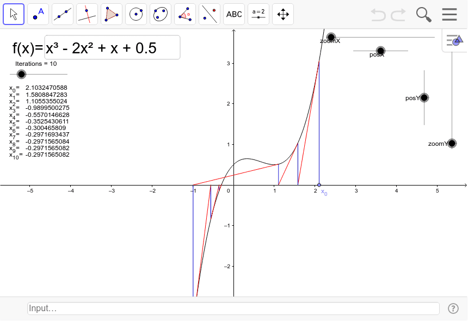Select the Circle with Center tool

tap(136, 14)
